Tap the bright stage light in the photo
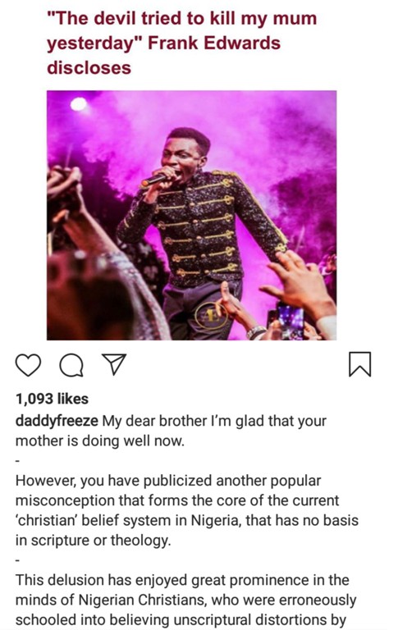This screenshot has width=398, height=630. pos(79,104)
